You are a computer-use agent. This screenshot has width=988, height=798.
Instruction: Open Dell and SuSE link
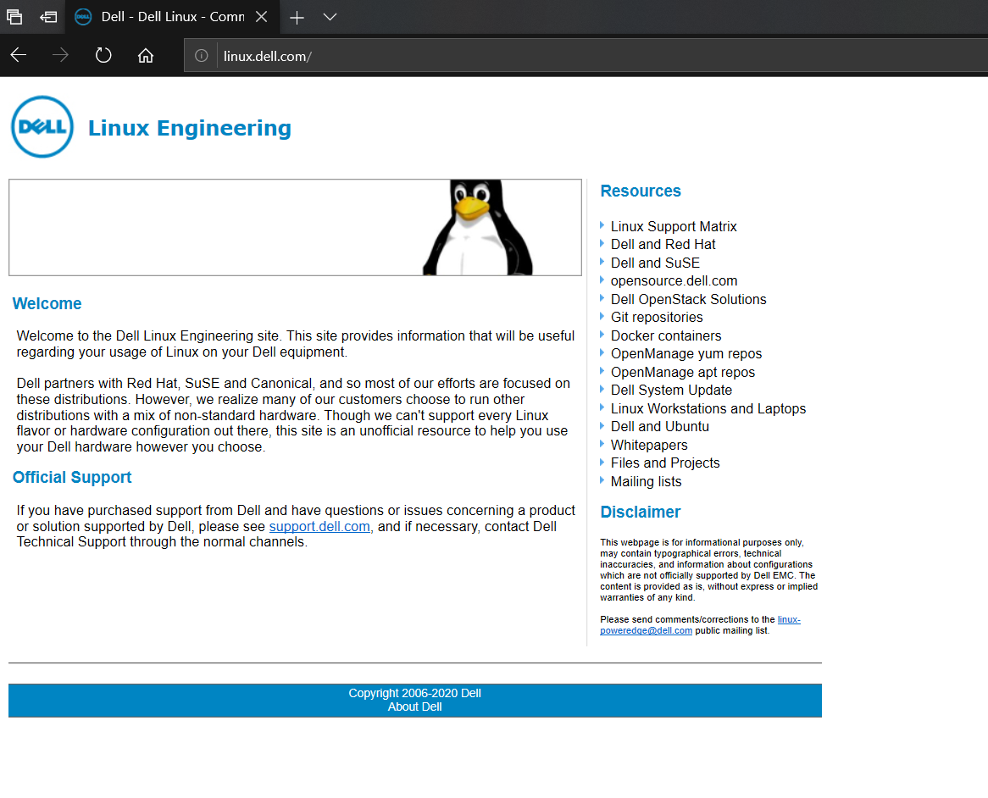tap(655, 263)
